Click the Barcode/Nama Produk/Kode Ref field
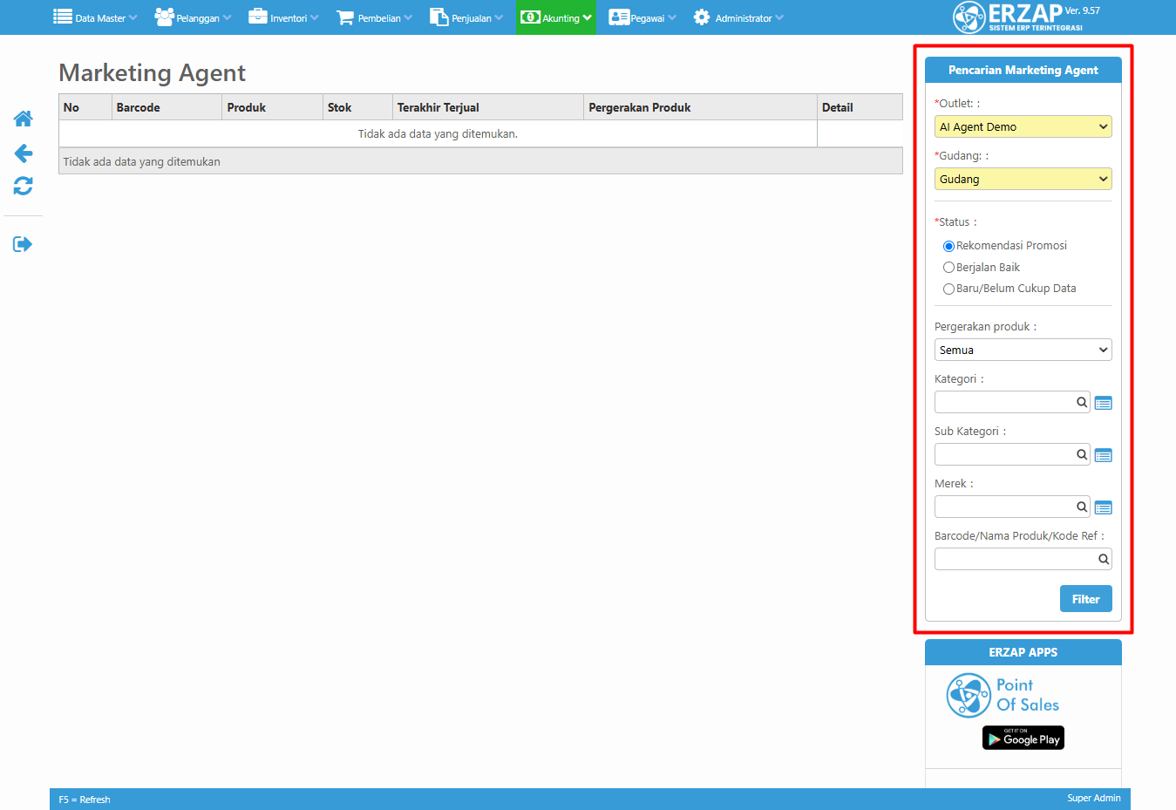 click(x=1015, y=559)
